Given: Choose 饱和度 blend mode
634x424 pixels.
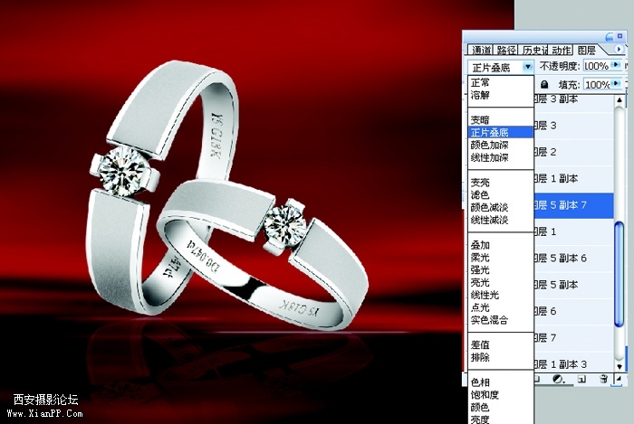Looking at the screenshot, I should point(501,394).
